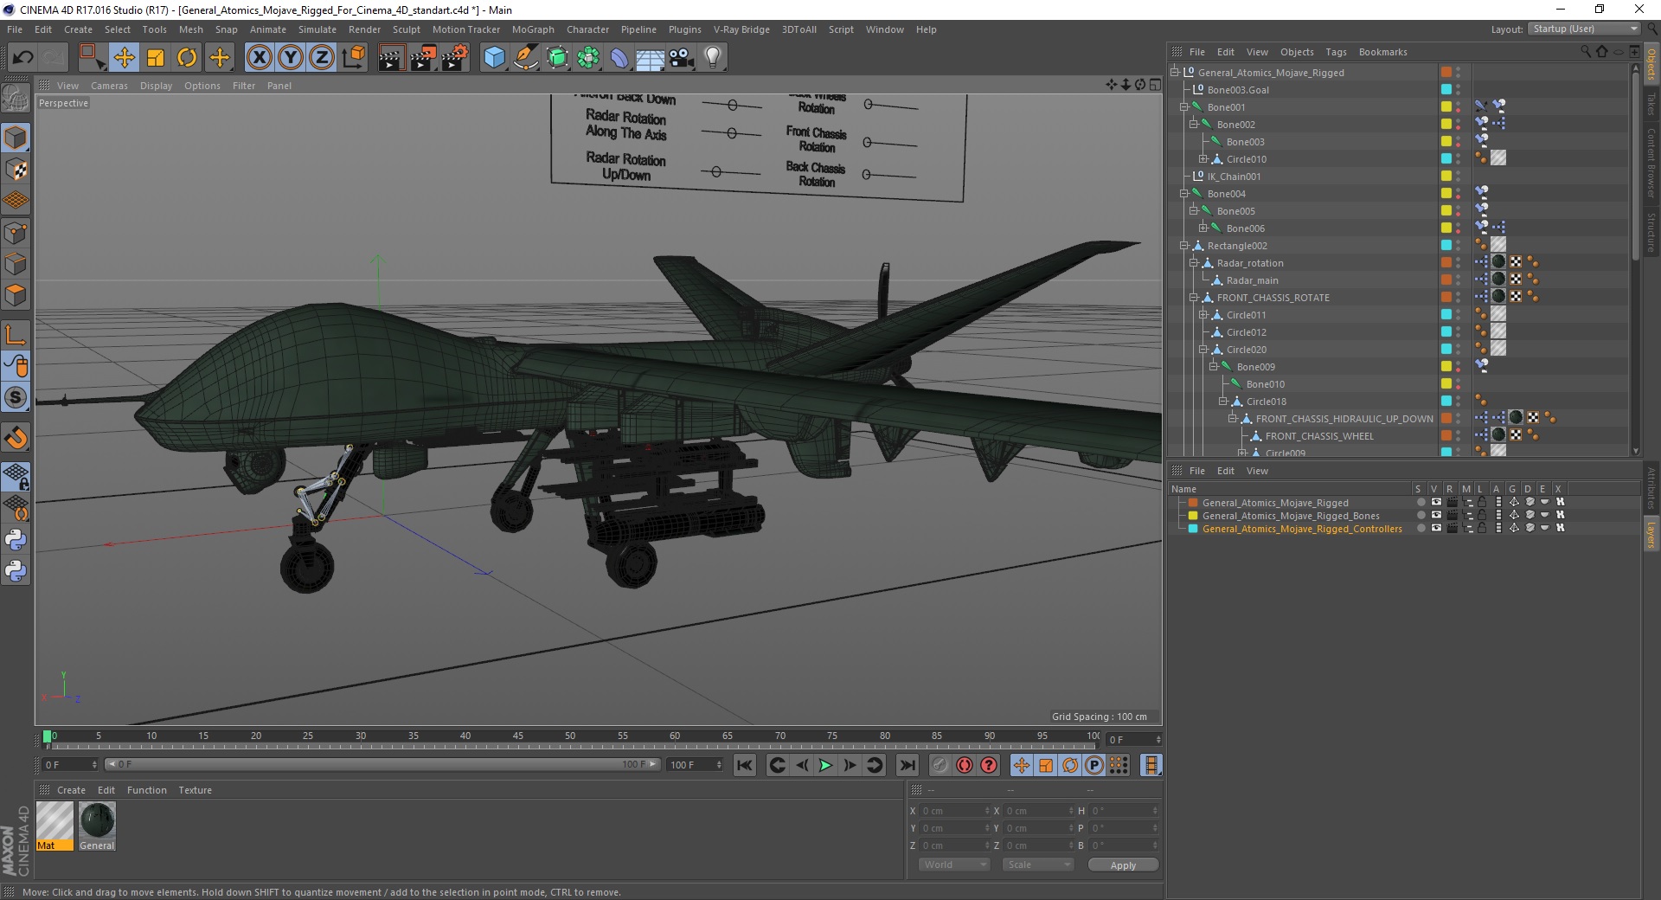Add a Camera object
Screen dimensions: 1661x900
(x=681, y=58)
